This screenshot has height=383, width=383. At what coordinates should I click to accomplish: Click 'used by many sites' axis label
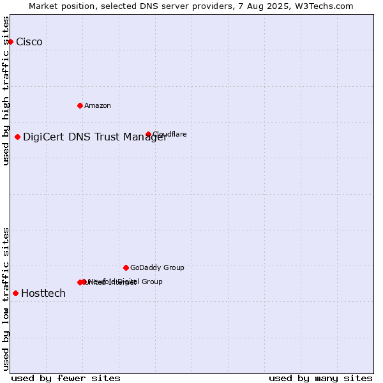click(x=320, y=379)
